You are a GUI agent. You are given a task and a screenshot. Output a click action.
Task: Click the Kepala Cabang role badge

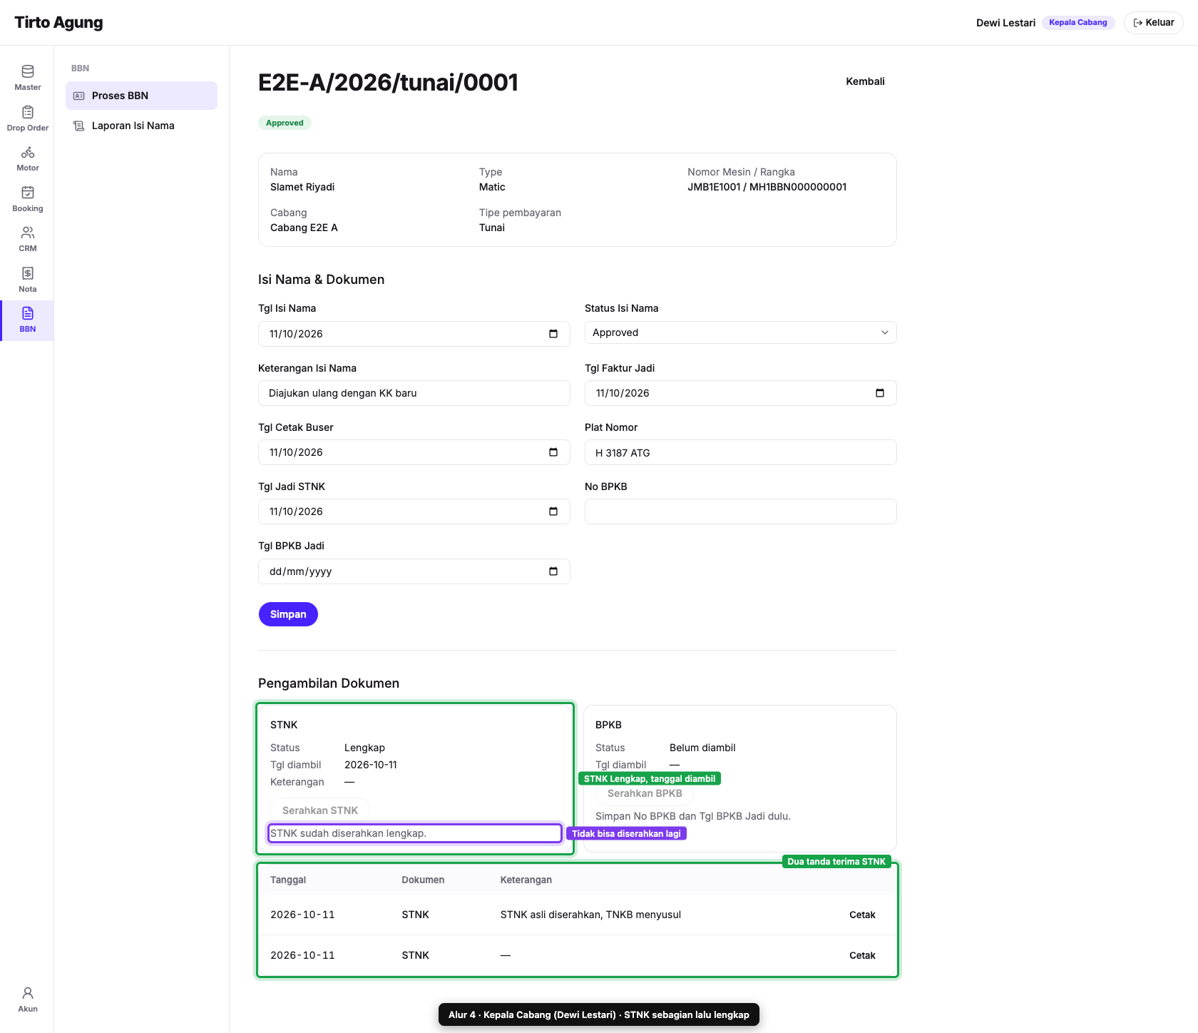(x=1077, y=23)
